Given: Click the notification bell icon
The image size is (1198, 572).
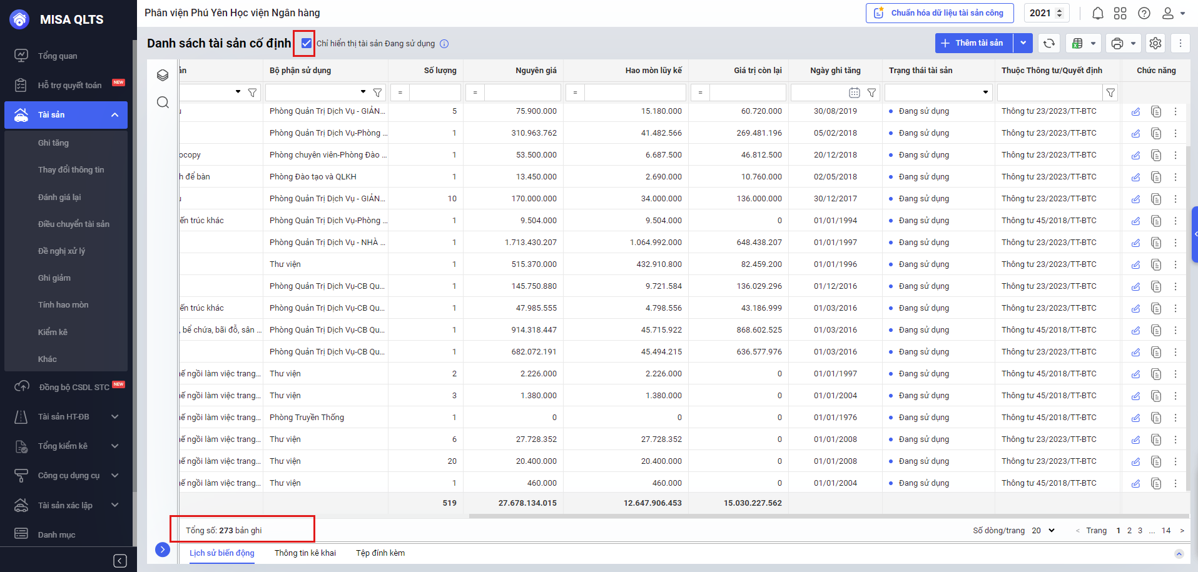Looking at the screenshot, I should tap(1097, 13).
